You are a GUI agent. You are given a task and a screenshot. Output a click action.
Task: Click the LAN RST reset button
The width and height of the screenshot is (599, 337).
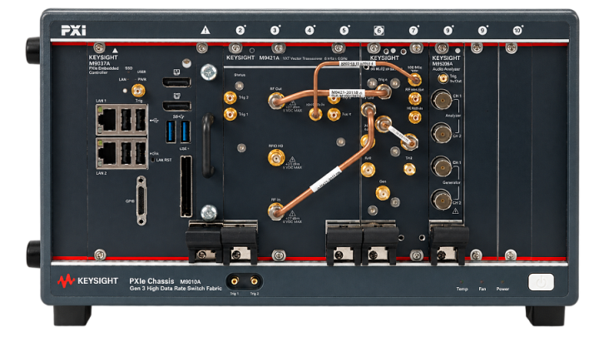click(153, 159)
